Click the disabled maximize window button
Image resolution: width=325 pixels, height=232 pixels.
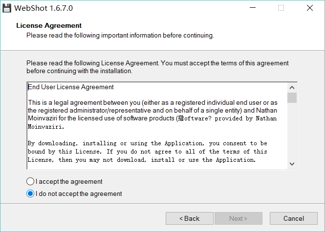pos(281,8)
